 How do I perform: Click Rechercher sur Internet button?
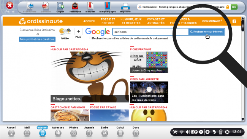(x=206, y=32)
